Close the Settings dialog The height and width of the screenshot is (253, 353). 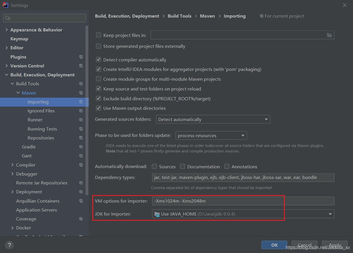click(345, 5)
